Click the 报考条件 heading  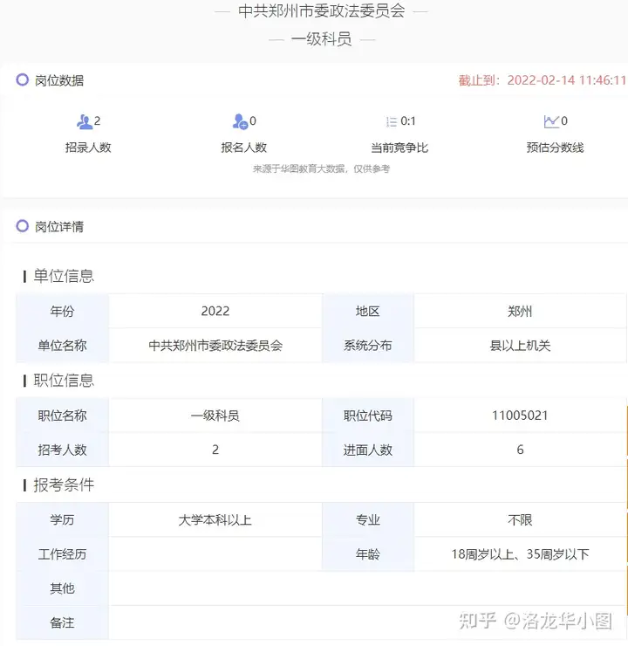pyautogui.click(x=64, y=484)
